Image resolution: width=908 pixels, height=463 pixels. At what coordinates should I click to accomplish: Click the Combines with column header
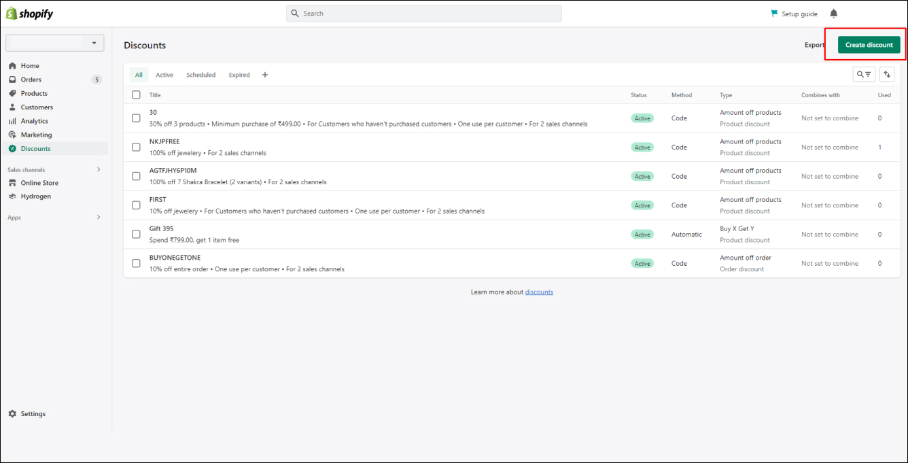(x=820, y=95)
